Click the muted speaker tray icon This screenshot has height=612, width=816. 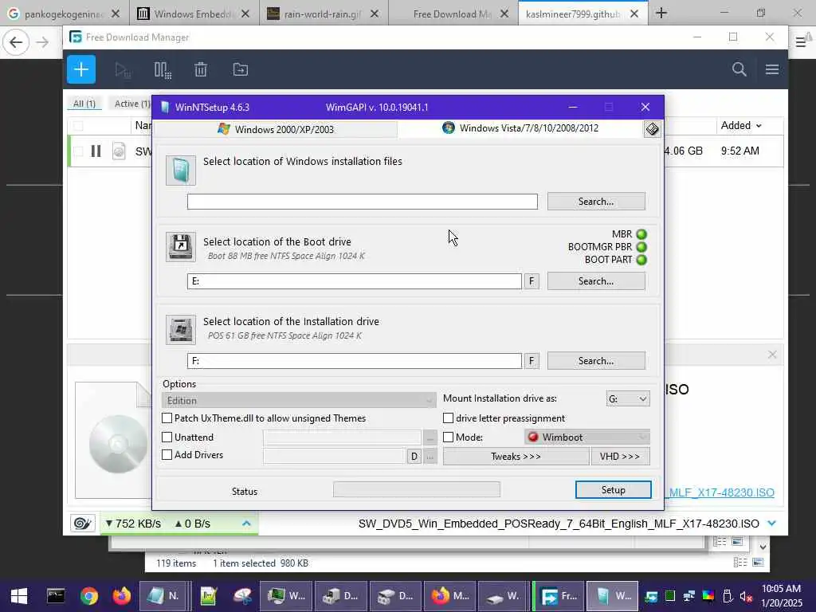[x=746, y=596]
